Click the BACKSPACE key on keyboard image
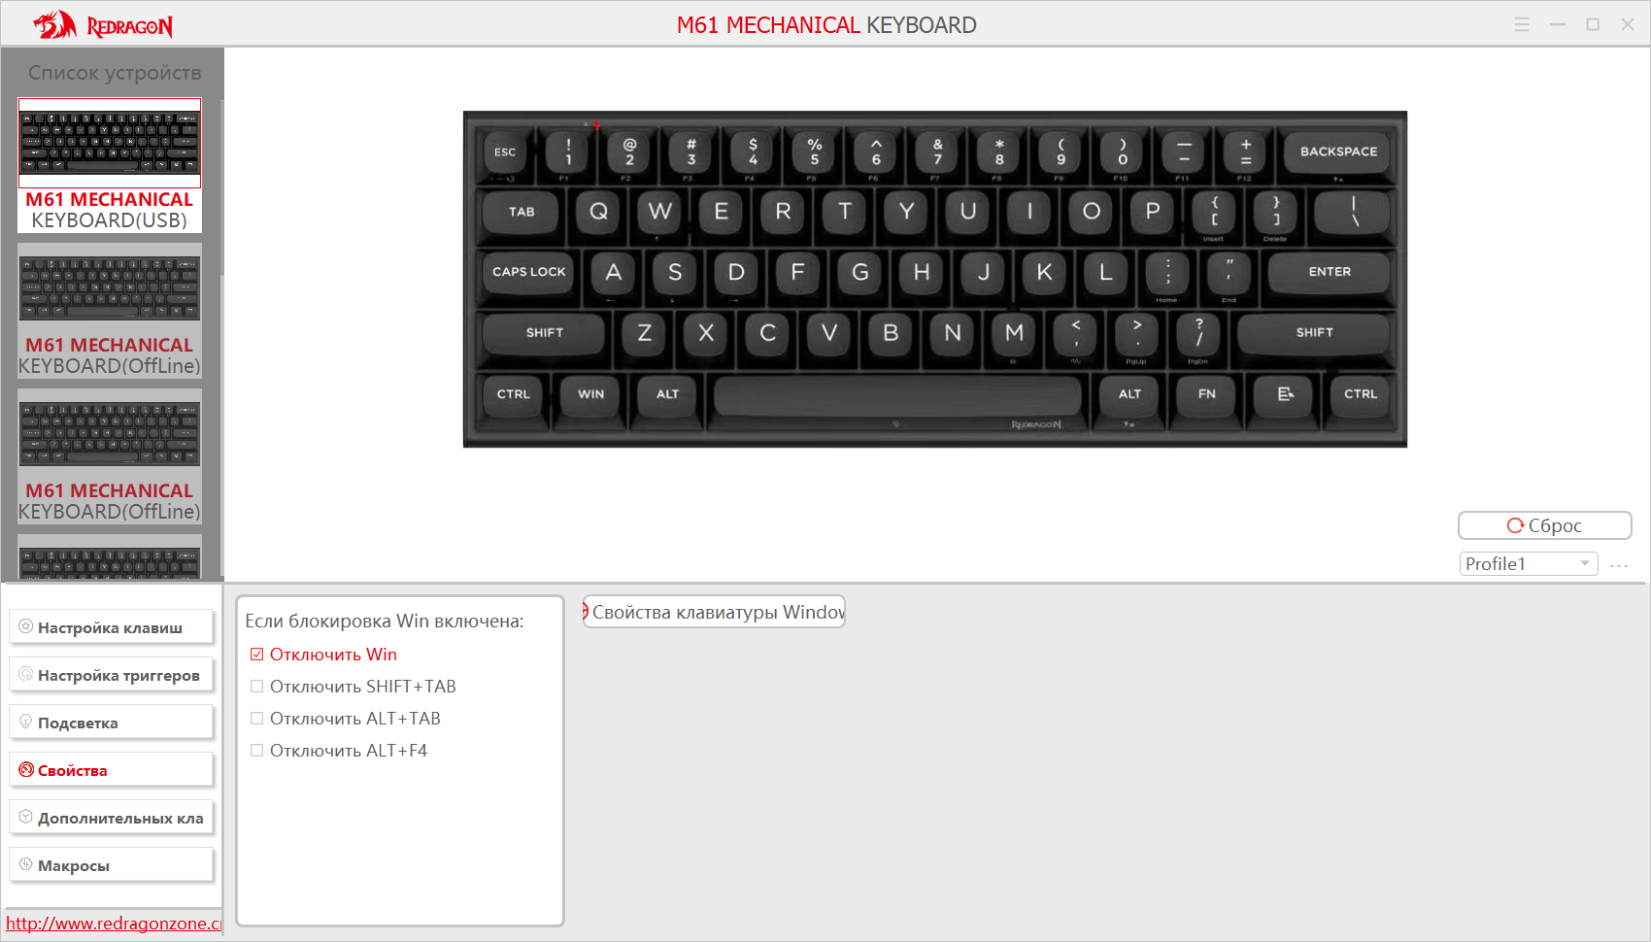The image size is (1651, 942). tap(1338, 152)
